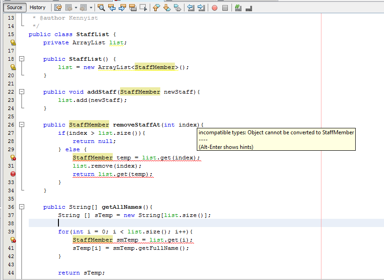Click the Find Previous Occurrence icon
This screenshot has width=384, height=280.
[x=112, y=7]
